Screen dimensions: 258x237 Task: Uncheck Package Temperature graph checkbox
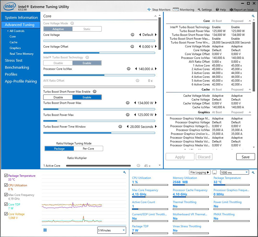coord(6,175)
